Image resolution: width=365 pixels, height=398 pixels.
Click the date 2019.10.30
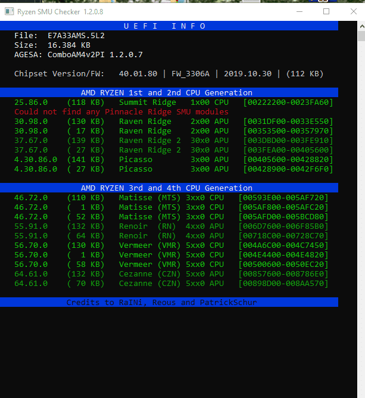point(248,74)
